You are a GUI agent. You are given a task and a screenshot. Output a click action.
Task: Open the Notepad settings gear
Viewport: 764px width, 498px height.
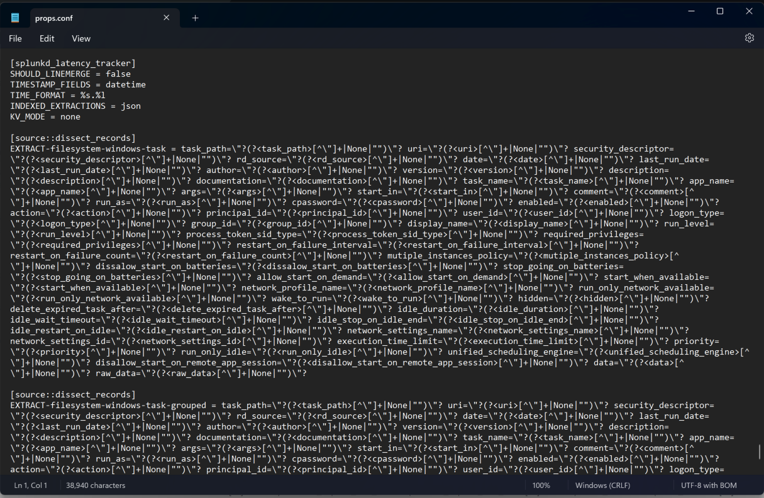coord(749,38)
